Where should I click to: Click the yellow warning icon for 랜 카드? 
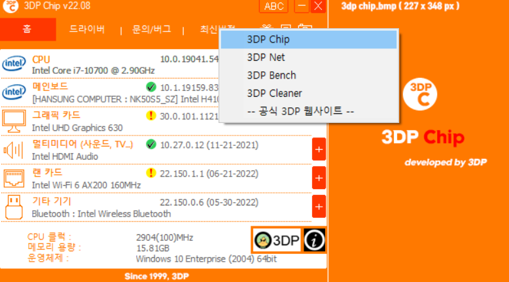(151, 173)
